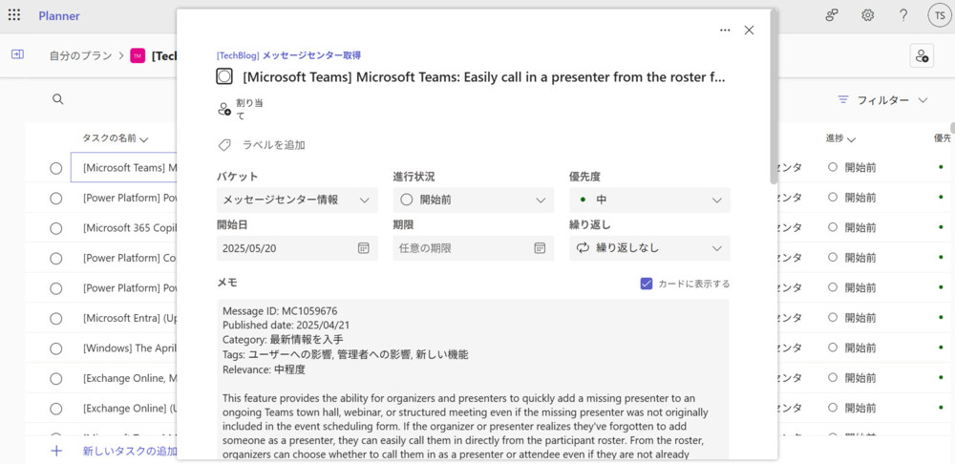The width and height of the screenshot is (955, 464).
Task: Click the assign person icon in task dialog
Action: click(225, 109)
